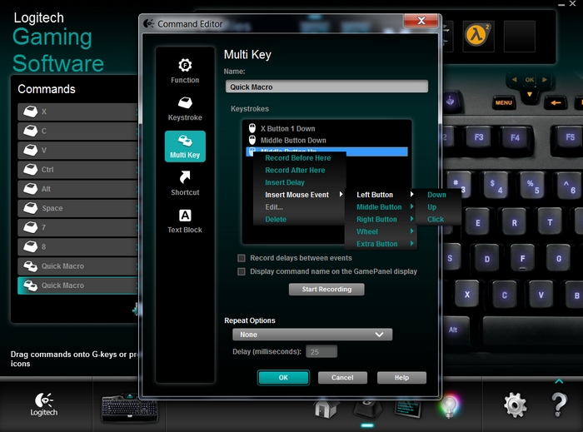This screenshot has height=432, width=583.
Task: Expand the Left Button submenu arrow
Action: coord(411,194)
